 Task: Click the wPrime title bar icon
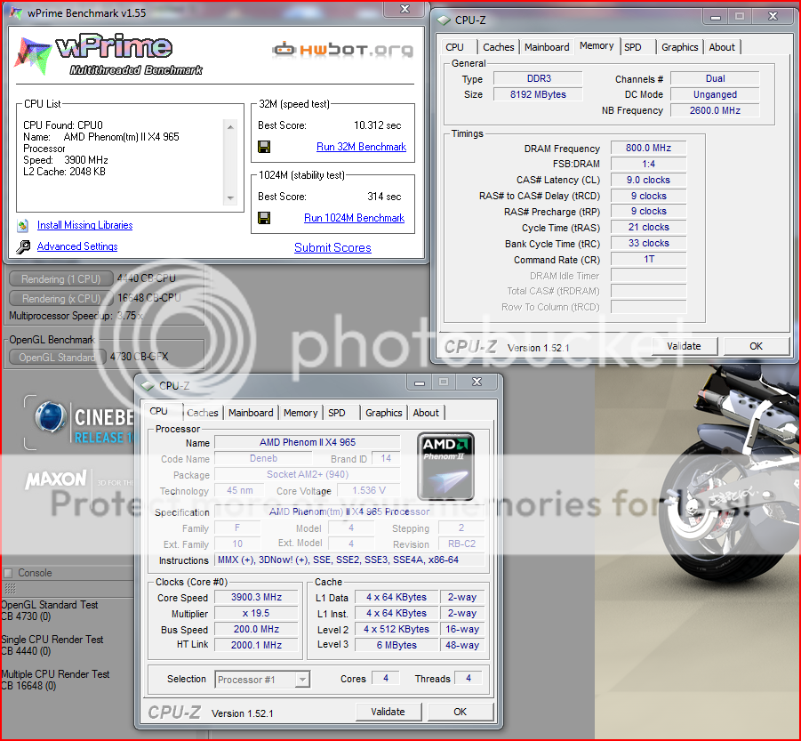(16, 12)
